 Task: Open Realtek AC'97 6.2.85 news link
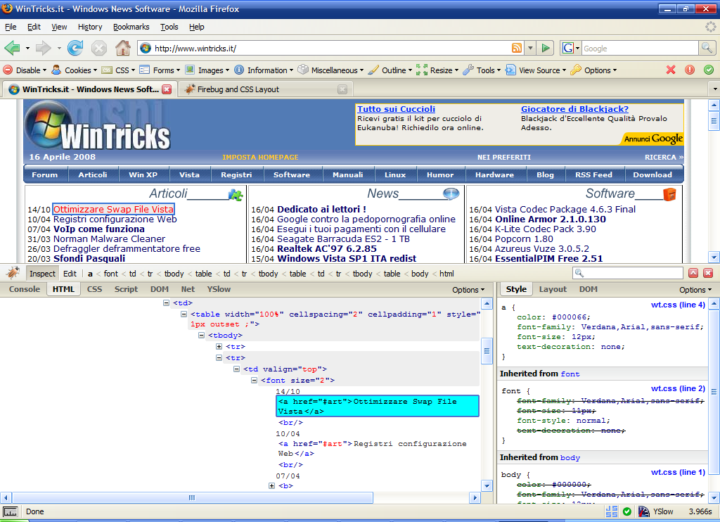[x=327, y=248]
